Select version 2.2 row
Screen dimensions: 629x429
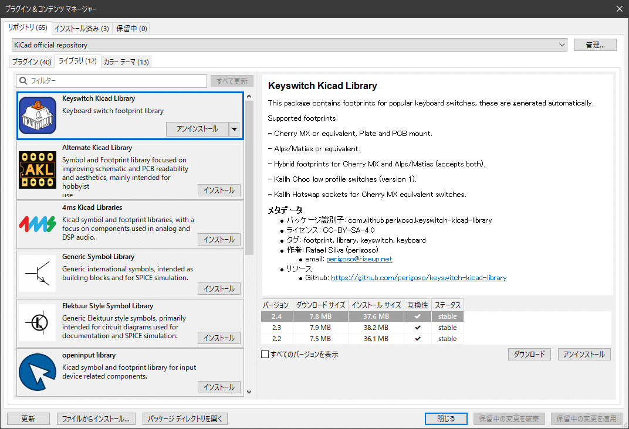pyautogui.click(x=362, y=339)
